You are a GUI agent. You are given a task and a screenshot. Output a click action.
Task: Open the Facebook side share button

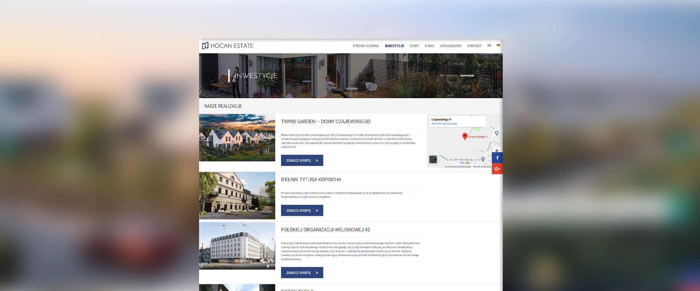tap(497, 158)
